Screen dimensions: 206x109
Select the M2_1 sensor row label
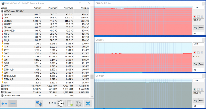6,34
